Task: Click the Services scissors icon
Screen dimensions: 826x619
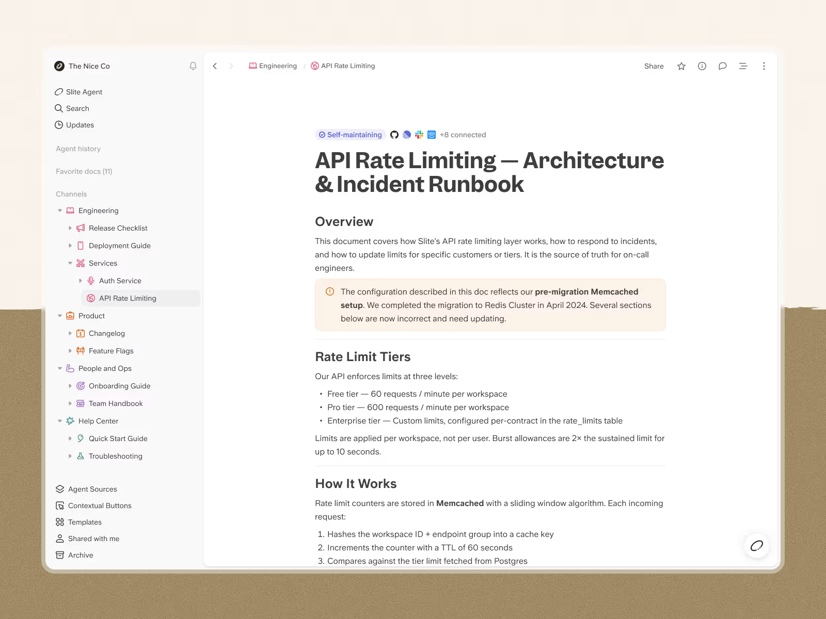Action: 81,263
